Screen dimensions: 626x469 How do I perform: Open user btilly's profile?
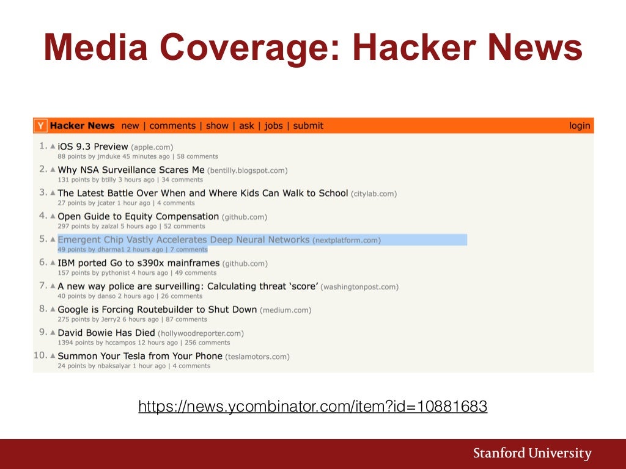coord(109,180)
